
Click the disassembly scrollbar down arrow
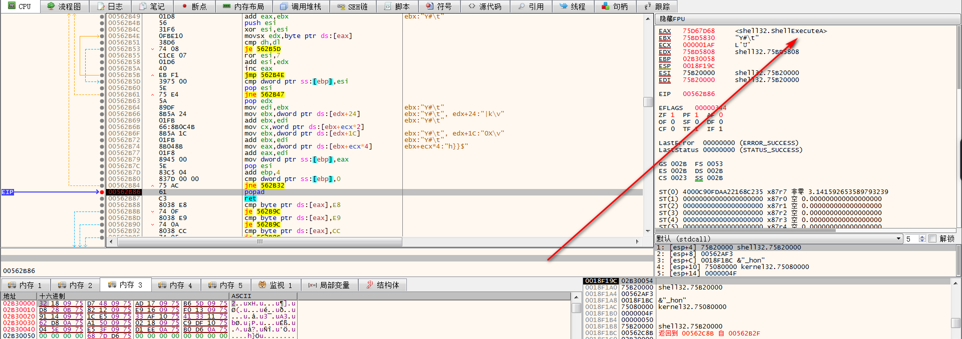(x=648, y=231)
